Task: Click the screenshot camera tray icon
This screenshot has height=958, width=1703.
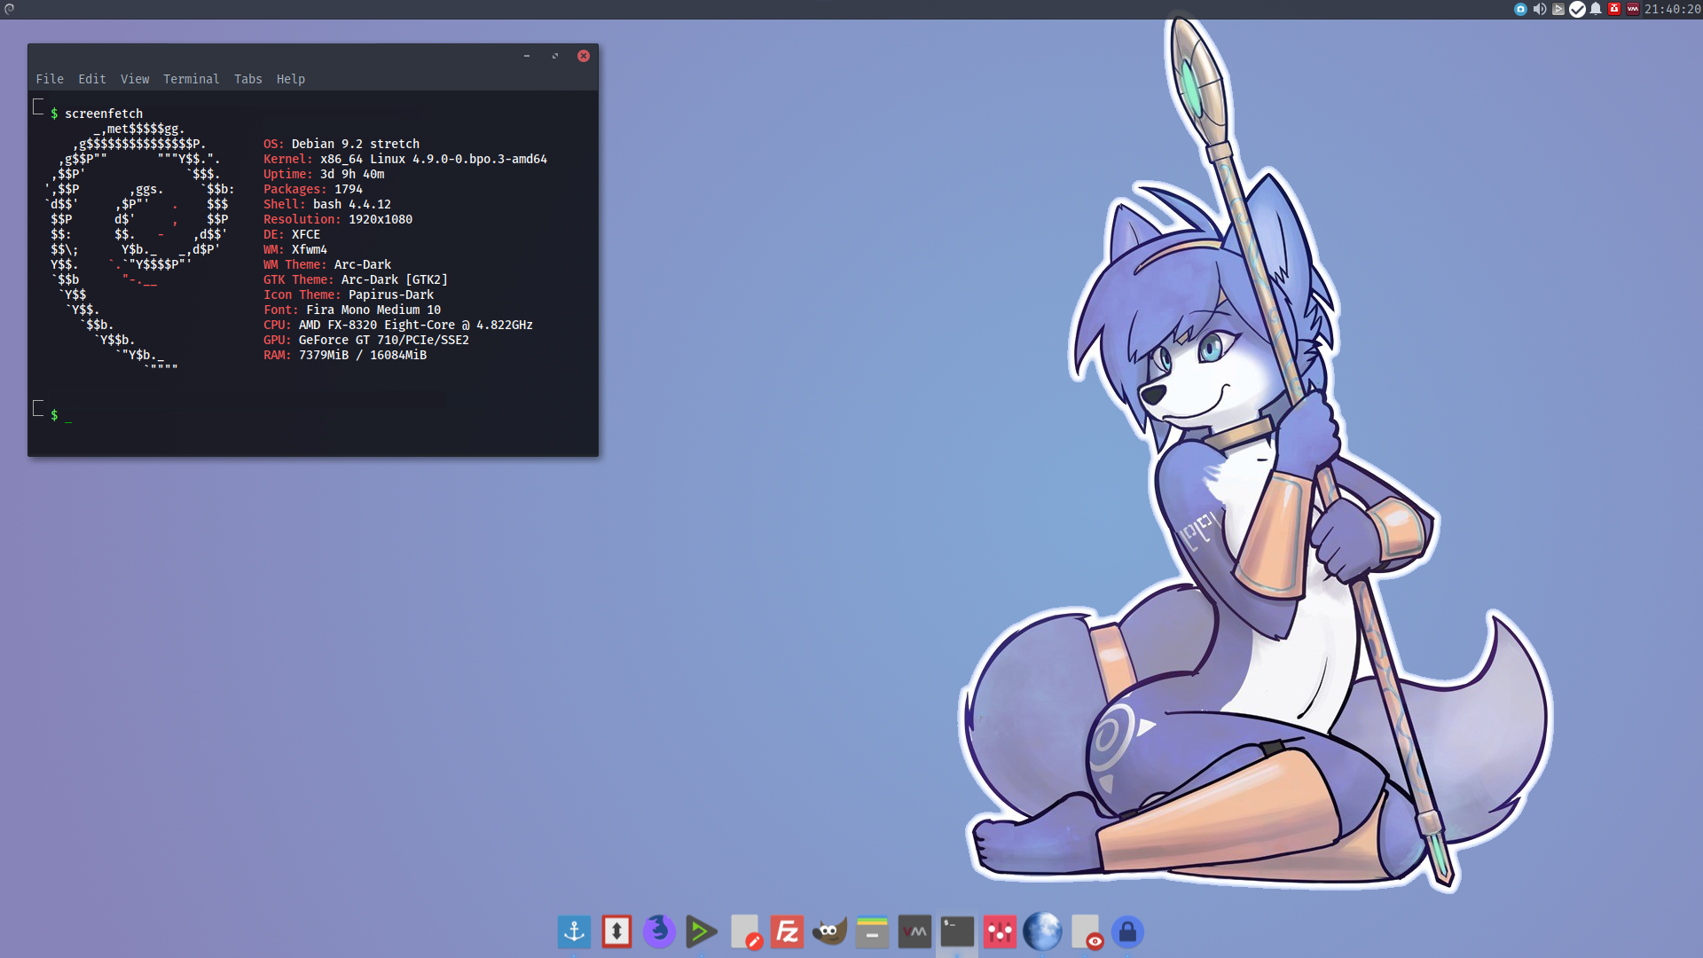Action: click(x=1520, y=9)
